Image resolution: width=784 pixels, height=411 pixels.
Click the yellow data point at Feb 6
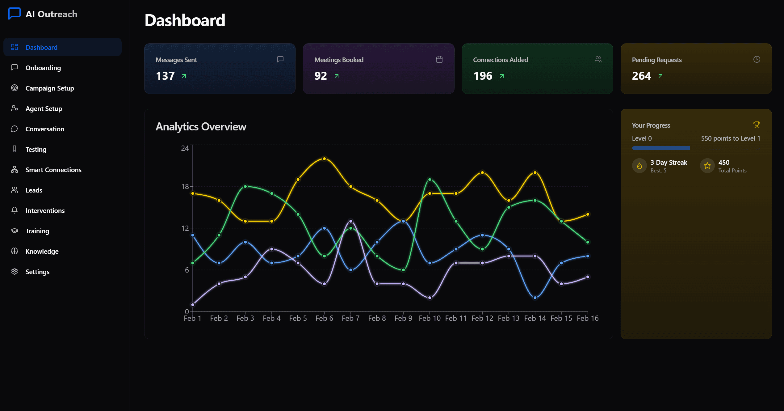[324, 159]
